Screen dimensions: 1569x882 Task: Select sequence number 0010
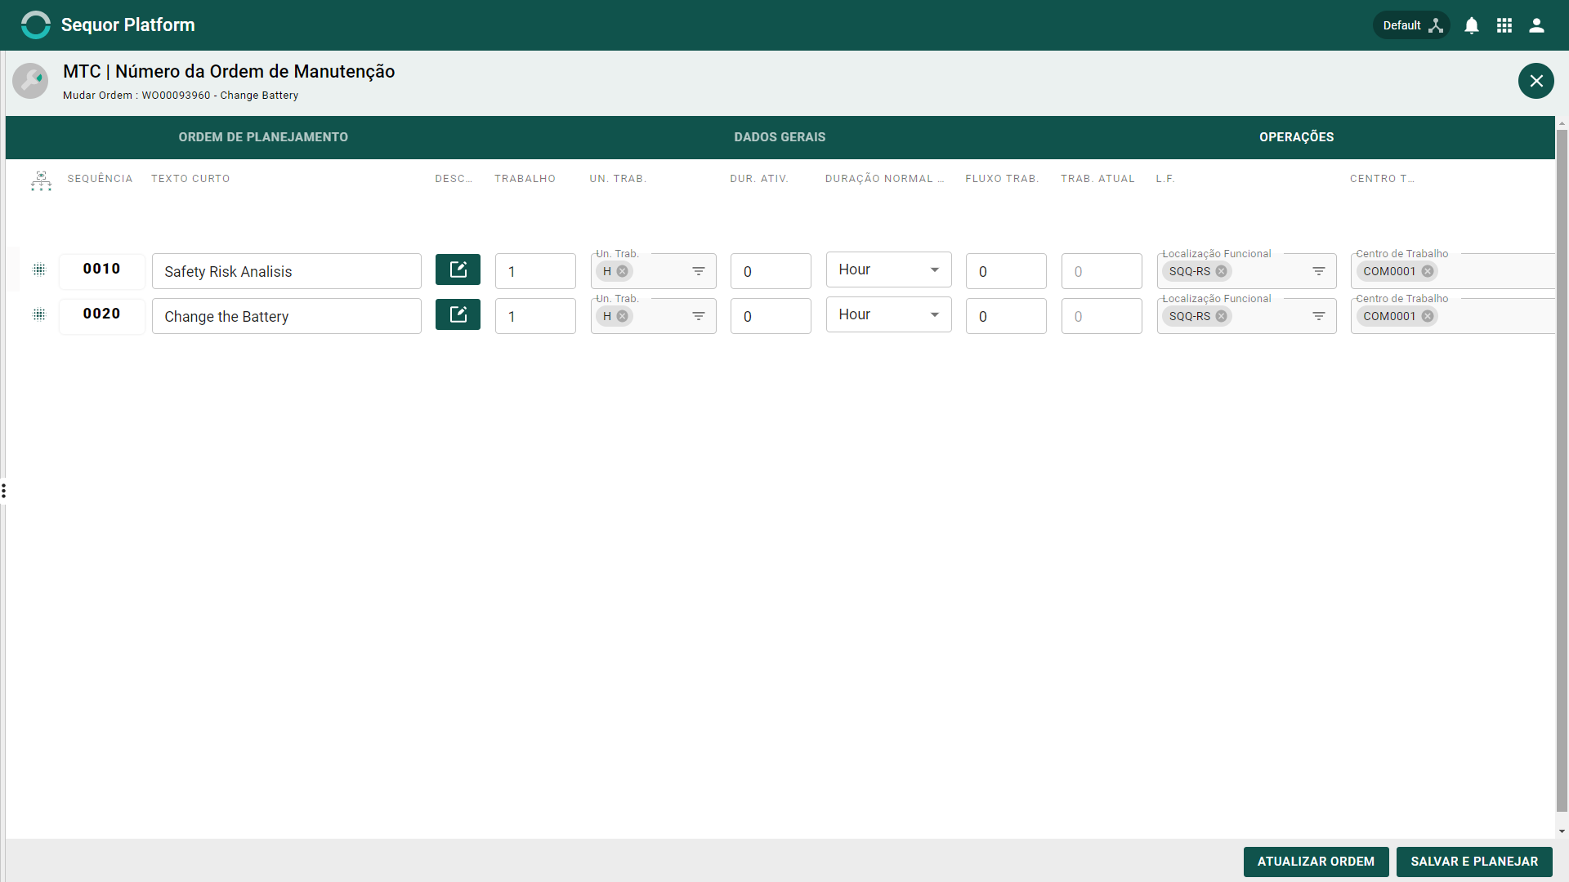tap(101, 269)
